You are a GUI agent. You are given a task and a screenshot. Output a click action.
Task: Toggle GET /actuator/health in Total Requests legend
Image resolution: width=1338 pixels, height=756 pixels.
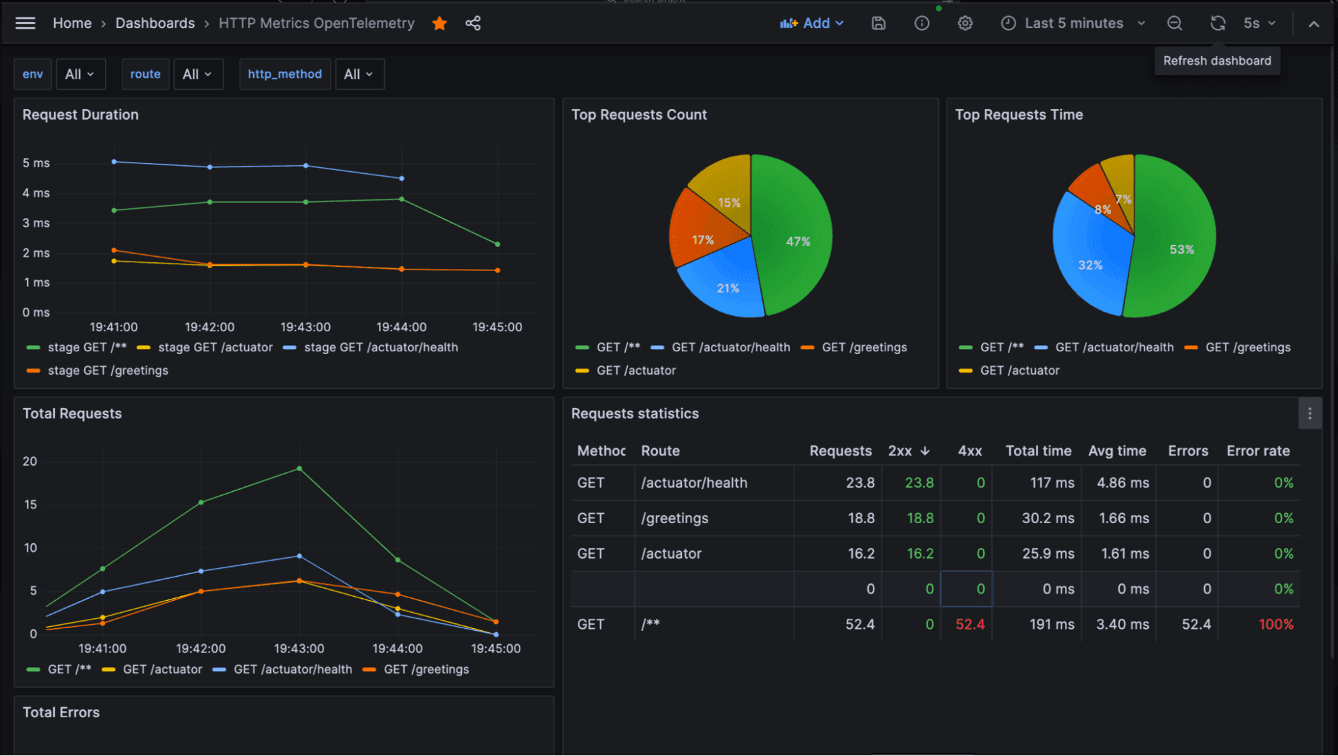(x=292, y=669)
